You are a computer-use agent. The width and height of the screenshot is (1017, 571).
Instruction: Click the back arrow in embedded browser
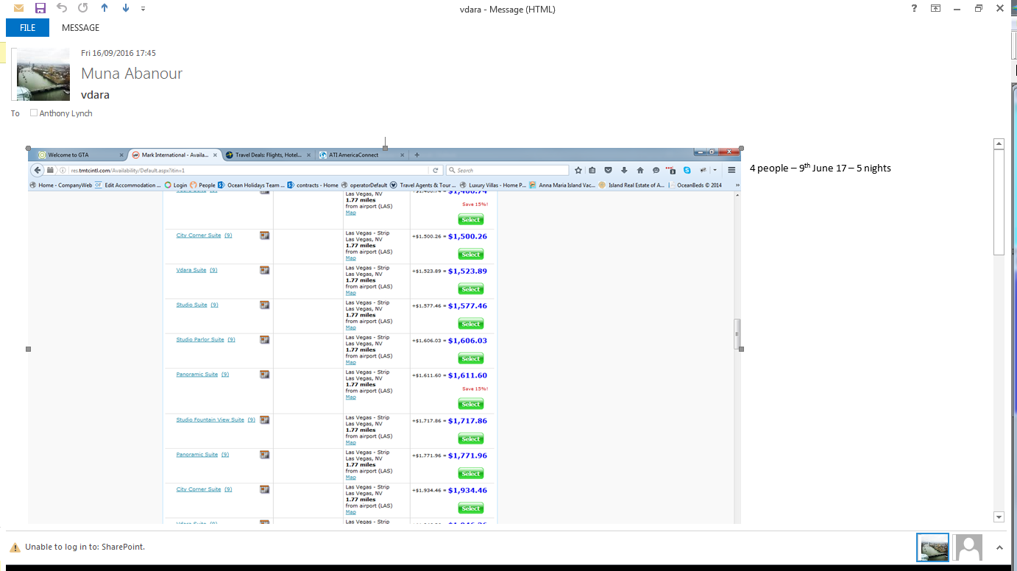coord(38,170)
